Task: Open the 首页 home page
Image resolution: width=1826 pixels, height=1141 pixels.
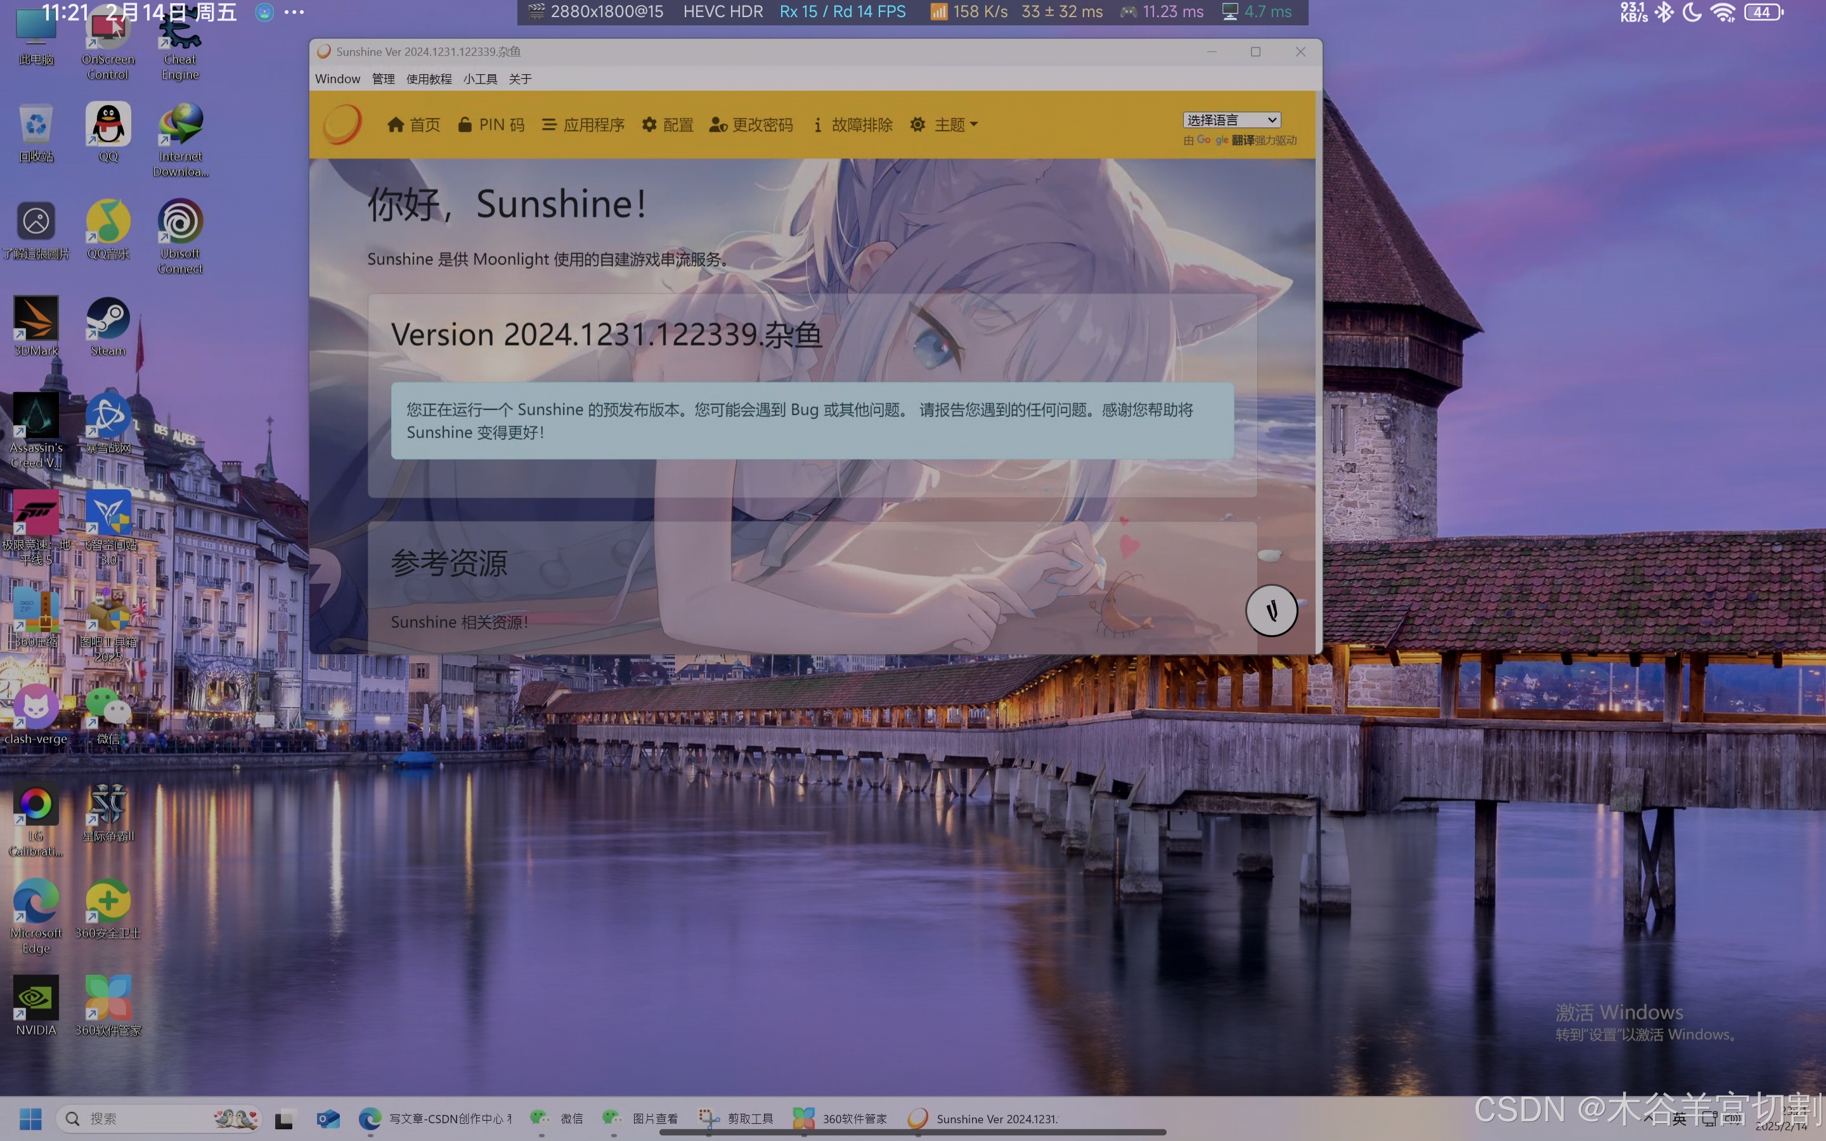Action: pyautogui.click(x=413, y=124)
